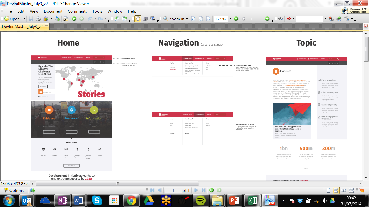
Task: Click the Scan document icon
Action: 58,19
